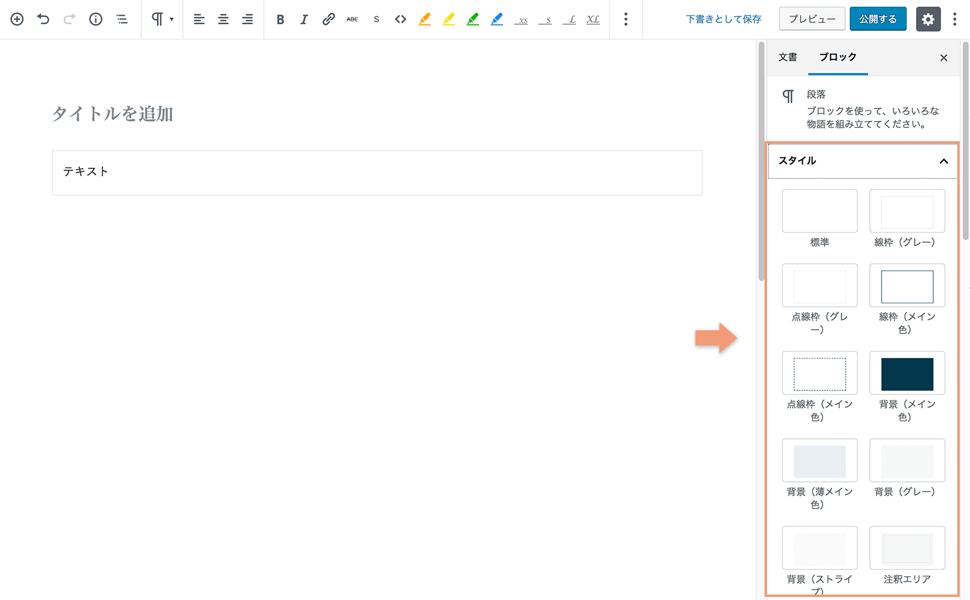Click the sidebar panel scrollbar
The image size is (970, 600).
point(966,141)
